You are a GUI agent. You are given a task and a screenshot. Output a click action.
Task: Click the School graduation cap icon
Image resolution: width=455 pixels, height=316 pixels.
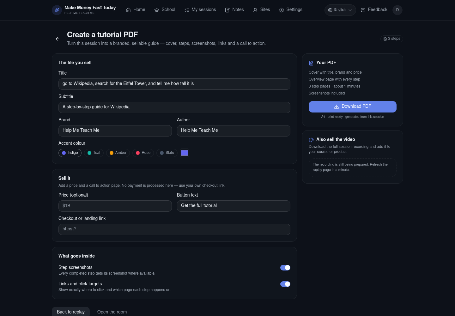[x=157, y=10]
